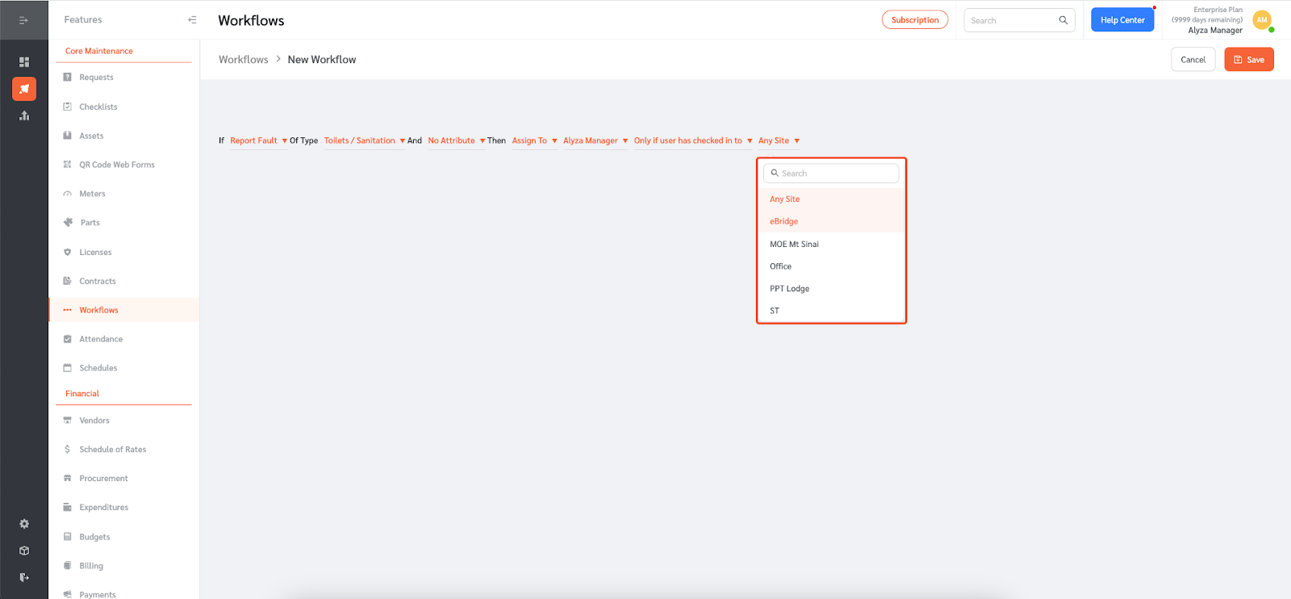Select Office site option

coord(831,266)
